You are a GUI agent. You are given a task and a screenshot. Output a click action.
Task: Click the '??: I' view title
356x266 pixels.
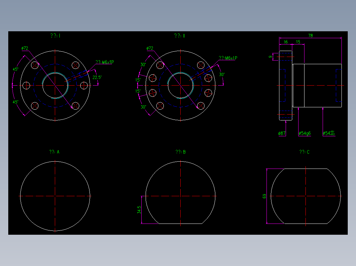(x=55, y=36)
